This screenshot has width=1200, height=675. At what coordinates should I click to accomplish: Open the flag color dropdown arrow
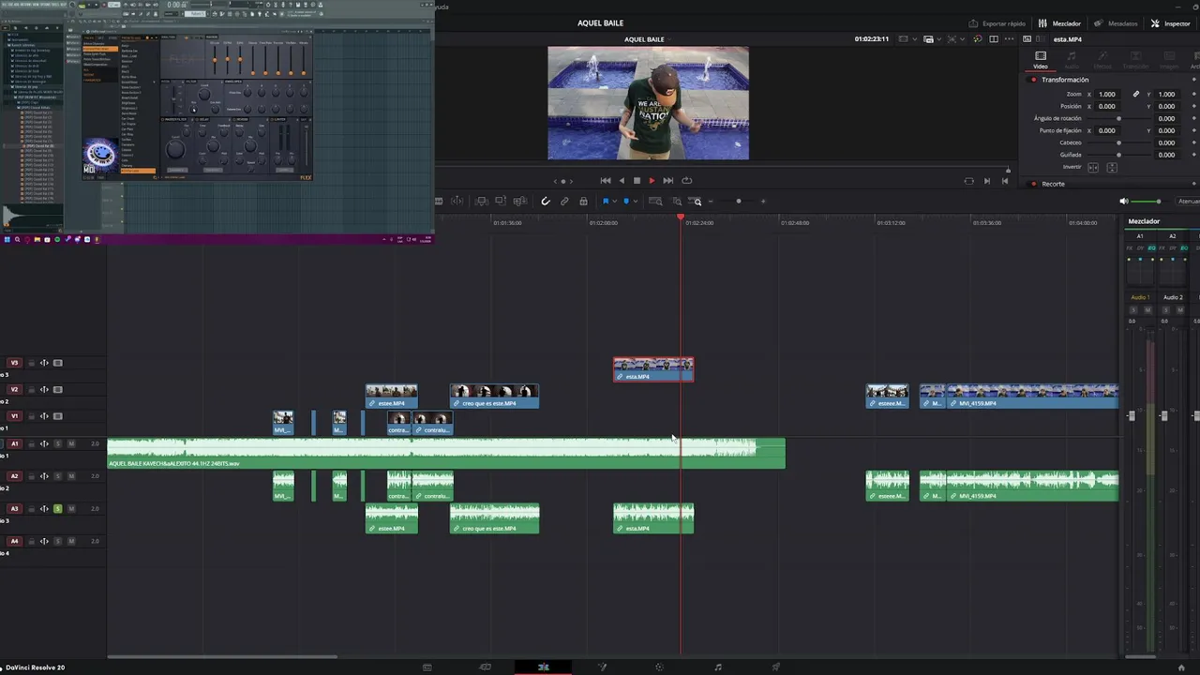point(614,201)
